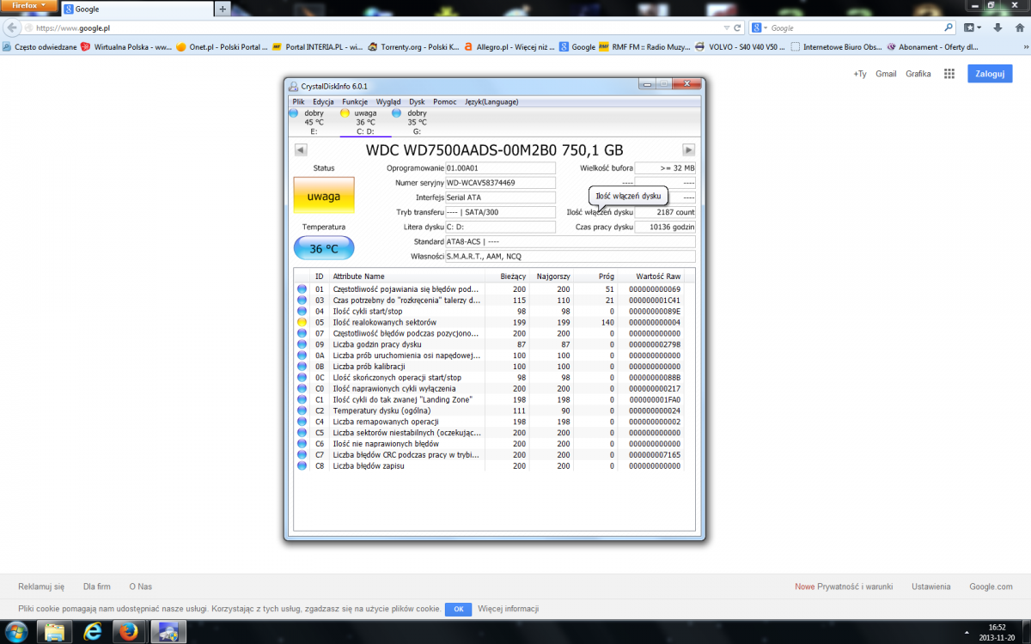Viewport: 1031px width, 644px height.
Task: Open the Windows Start menu
Action: click(16, 632)
